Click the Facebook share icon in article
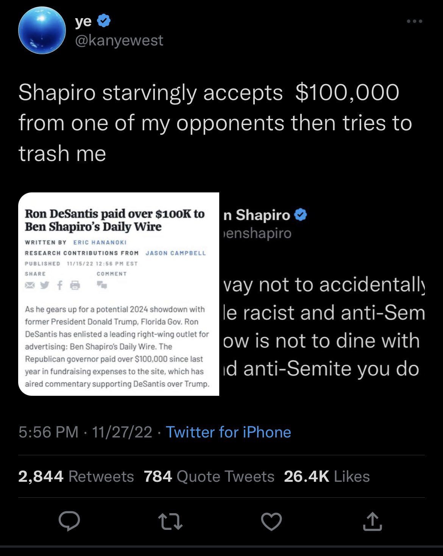The image size is (443, 556). click(x=59, y=285)
